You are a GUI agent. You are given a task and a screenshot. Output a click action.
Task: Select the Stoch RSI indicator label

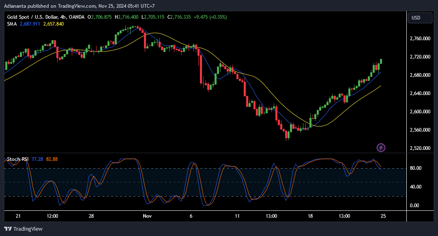tap(17, 159)
